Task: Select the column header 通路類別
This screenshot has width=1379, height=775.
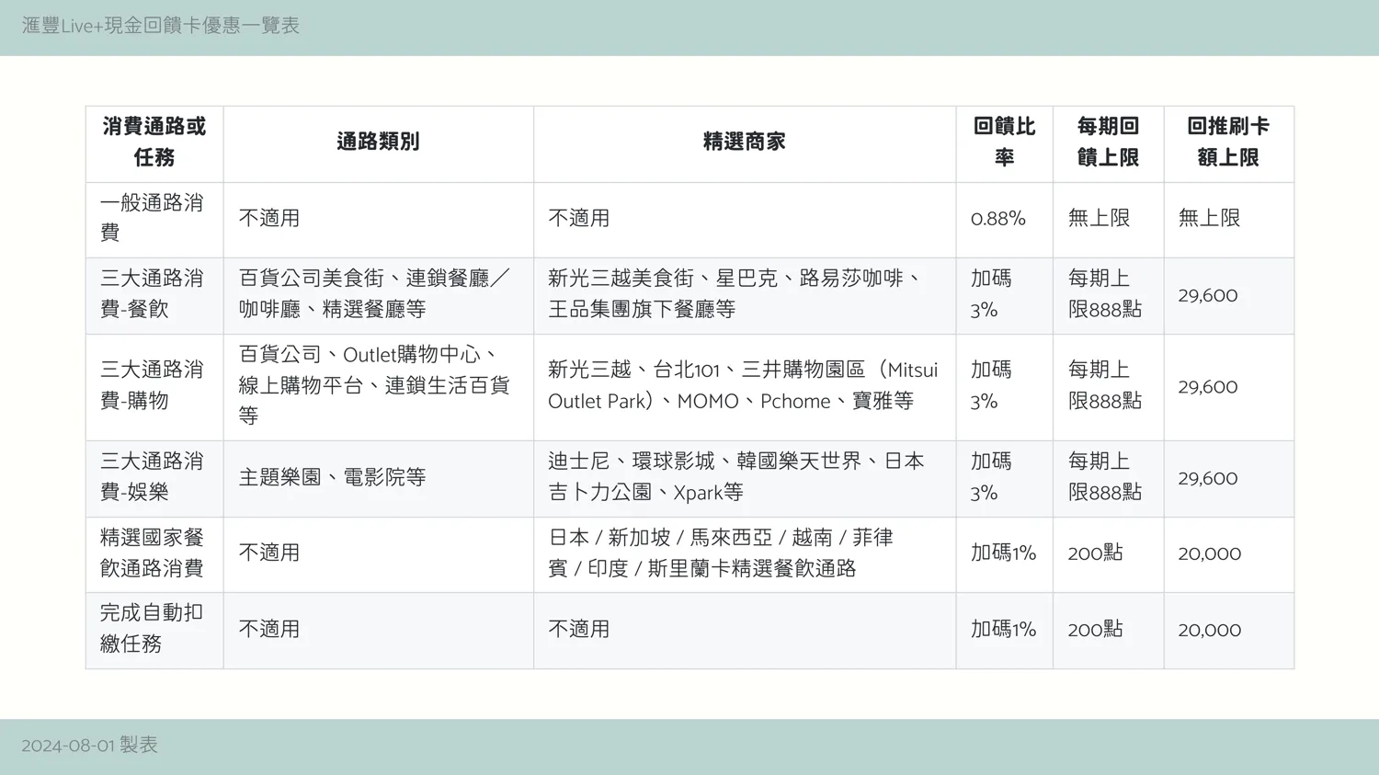Action: click(378, 142)
